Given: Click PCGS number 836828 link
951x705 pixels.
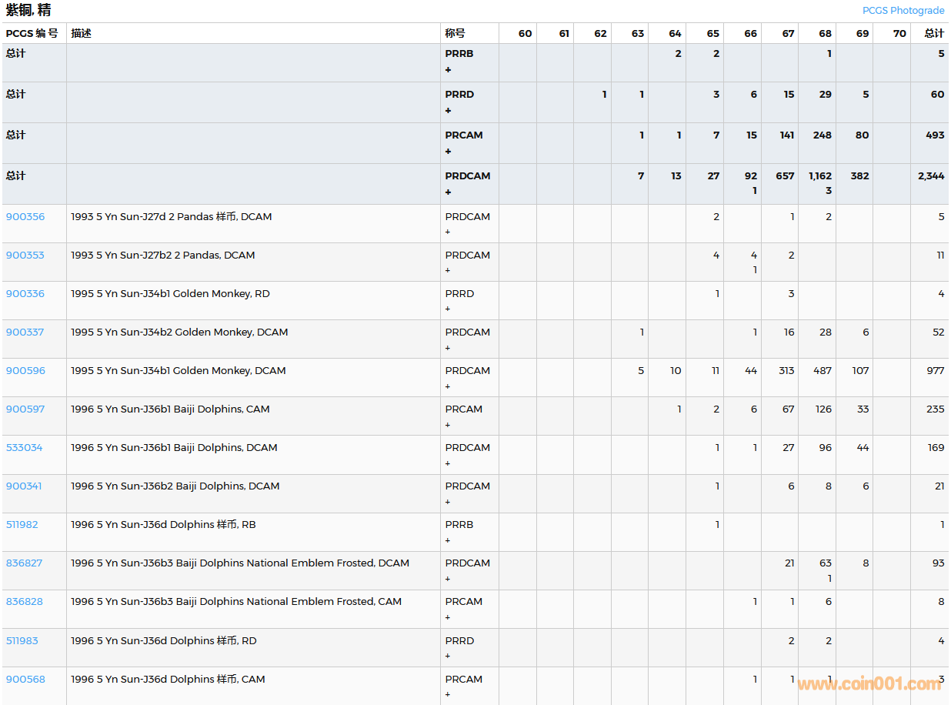Looking at the screenshot, I should click(x=25, y=602).
